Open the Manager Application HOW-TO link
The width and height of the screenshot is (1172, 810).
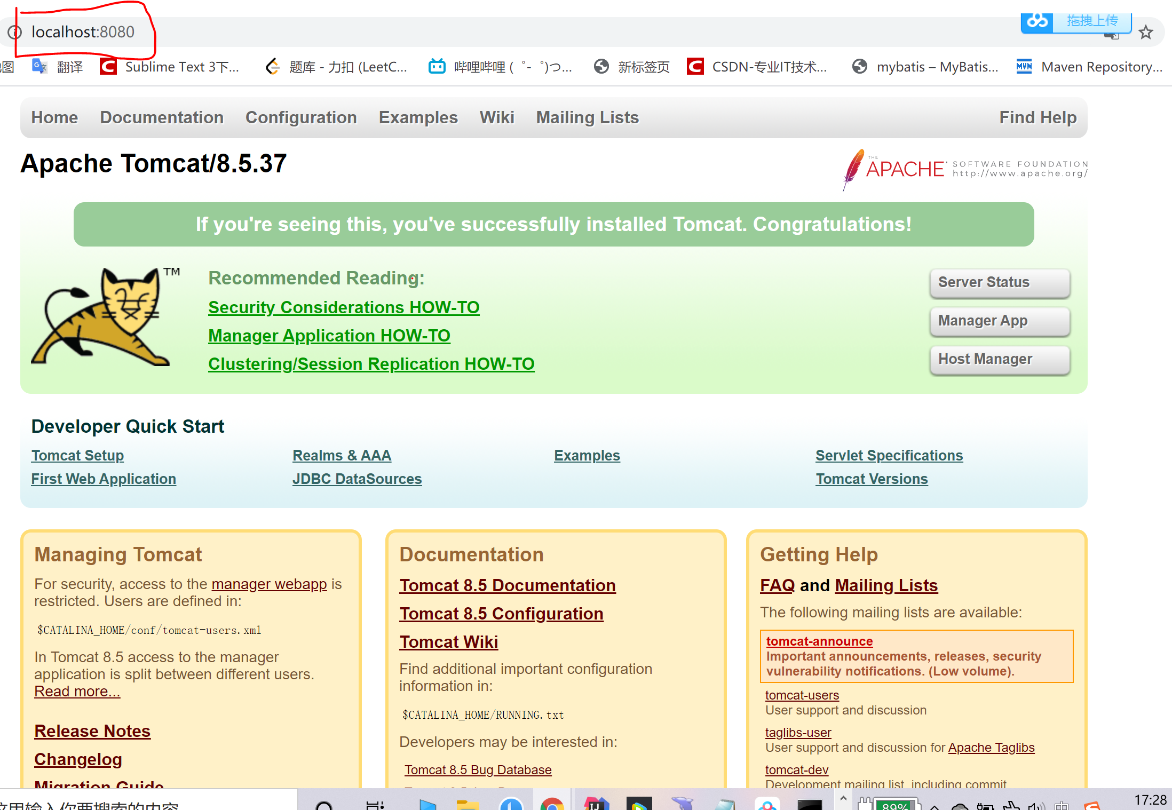(329, 335)
